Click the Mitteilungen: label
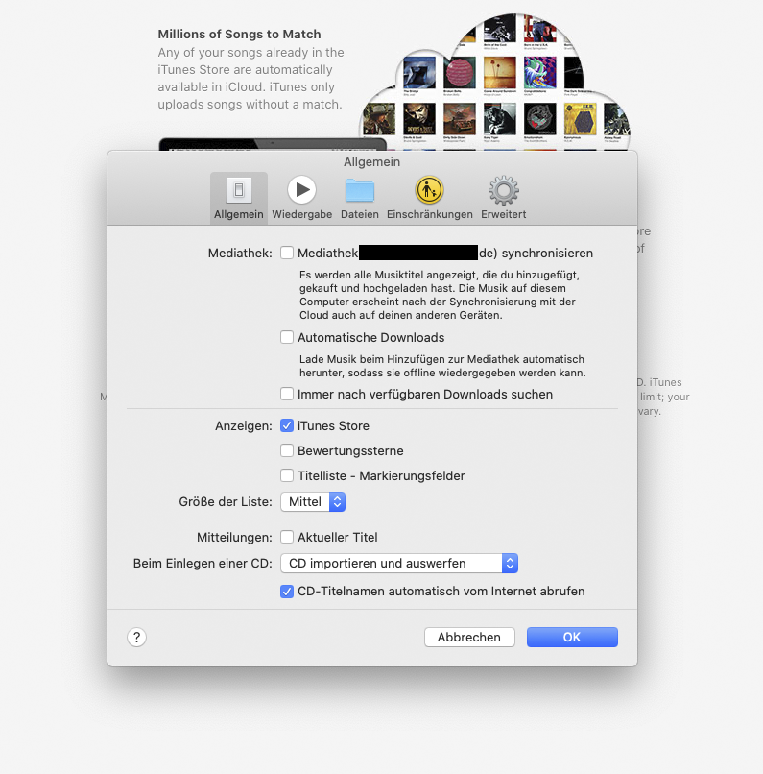 (x=234, y=538)
